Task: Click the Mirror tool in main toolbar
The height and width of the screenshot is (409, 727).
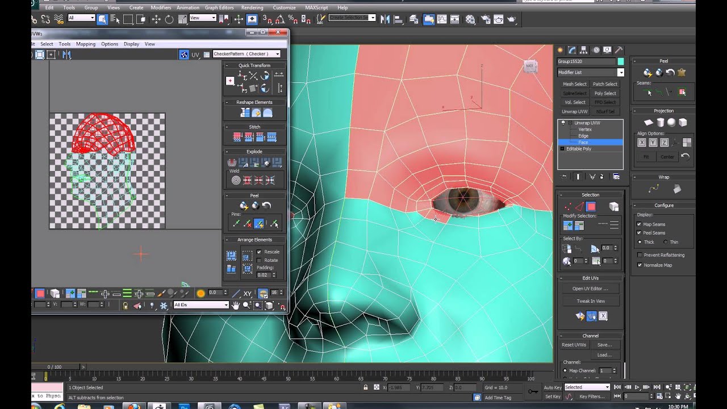Action: click(x=386, y=19)
